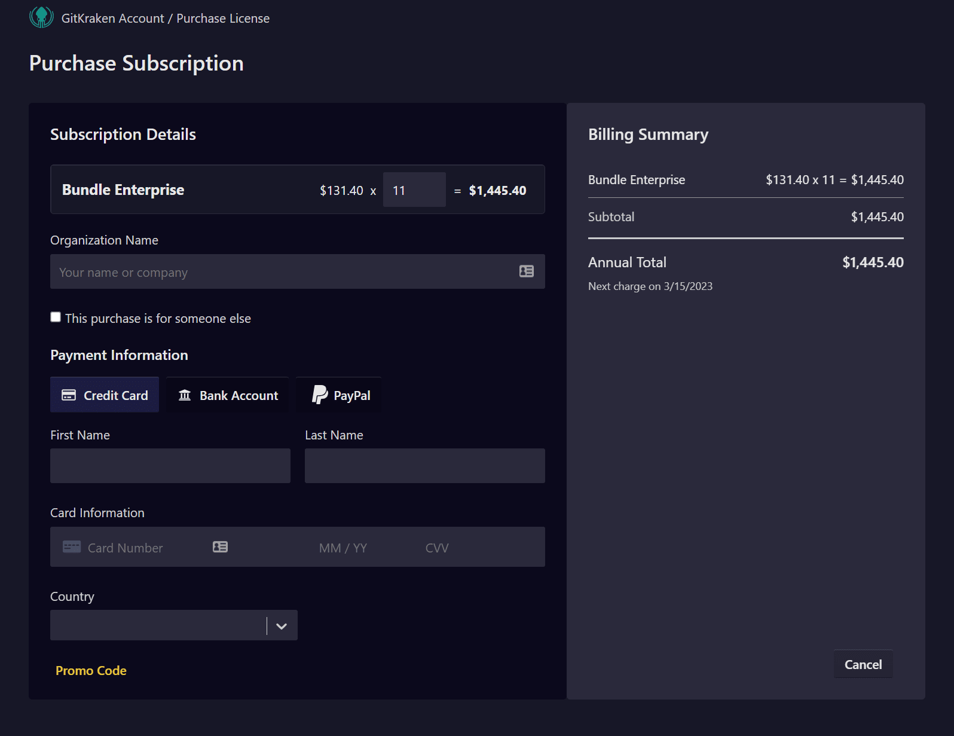
Task: Click the autofill icon beside Card Number
Action: pos(220,547)
